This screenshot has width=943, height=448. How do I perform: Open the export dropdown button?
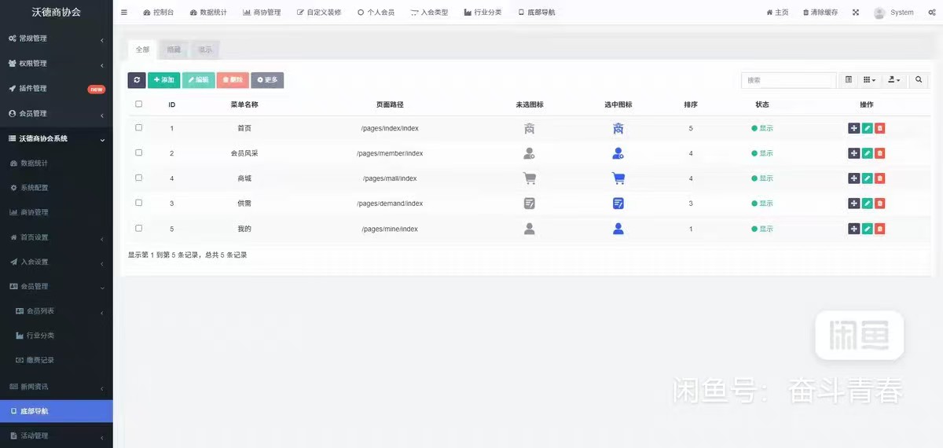point(894,80)
